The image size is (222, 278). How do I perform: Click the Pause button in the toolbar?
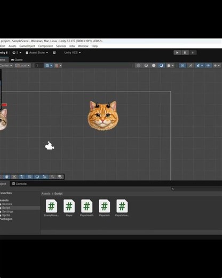pyautogui.click(x=185, y=52)
